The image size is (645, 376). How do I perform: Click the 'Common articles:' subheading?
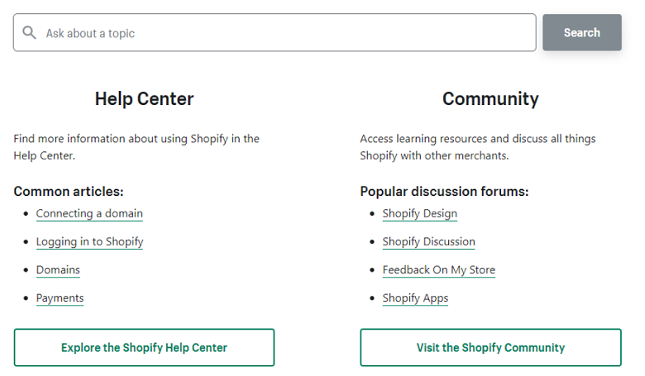pos(69,192)
